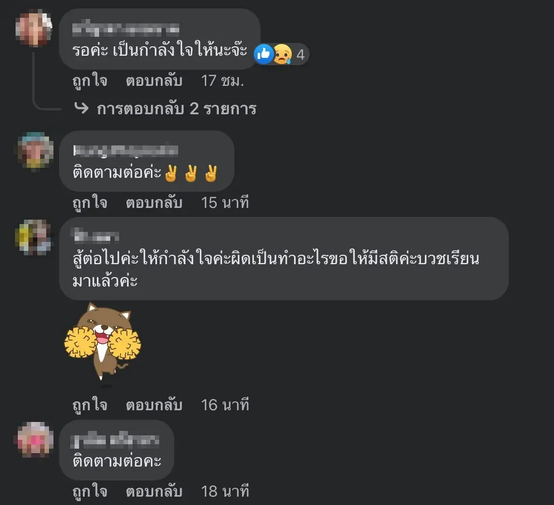
Task: Open the 16 นาที timestamp link
Action: 225,405
